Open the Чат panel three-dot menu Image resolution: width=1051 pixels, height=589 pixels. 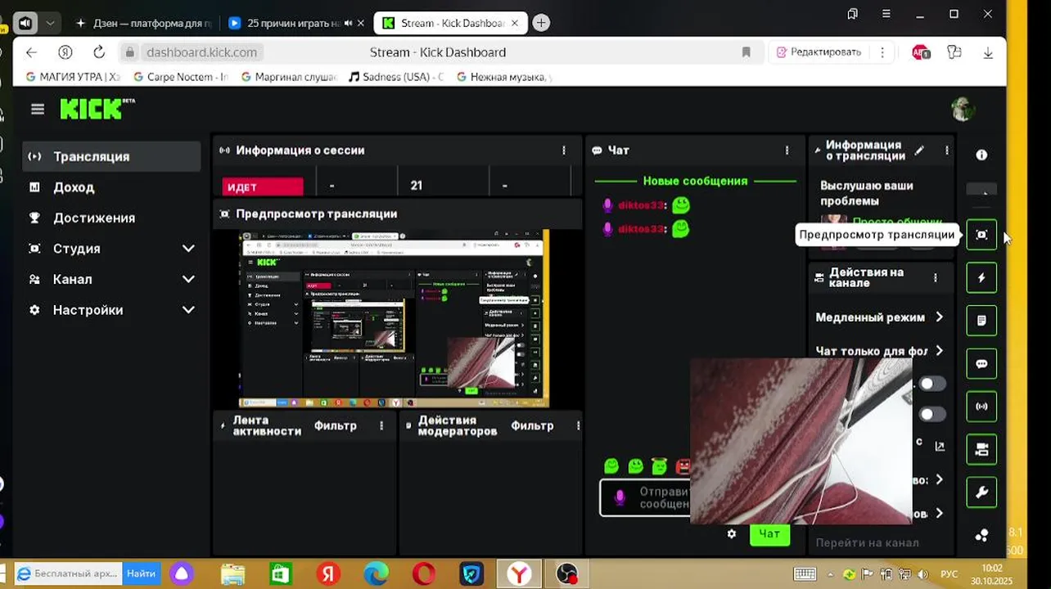(787, 151)
